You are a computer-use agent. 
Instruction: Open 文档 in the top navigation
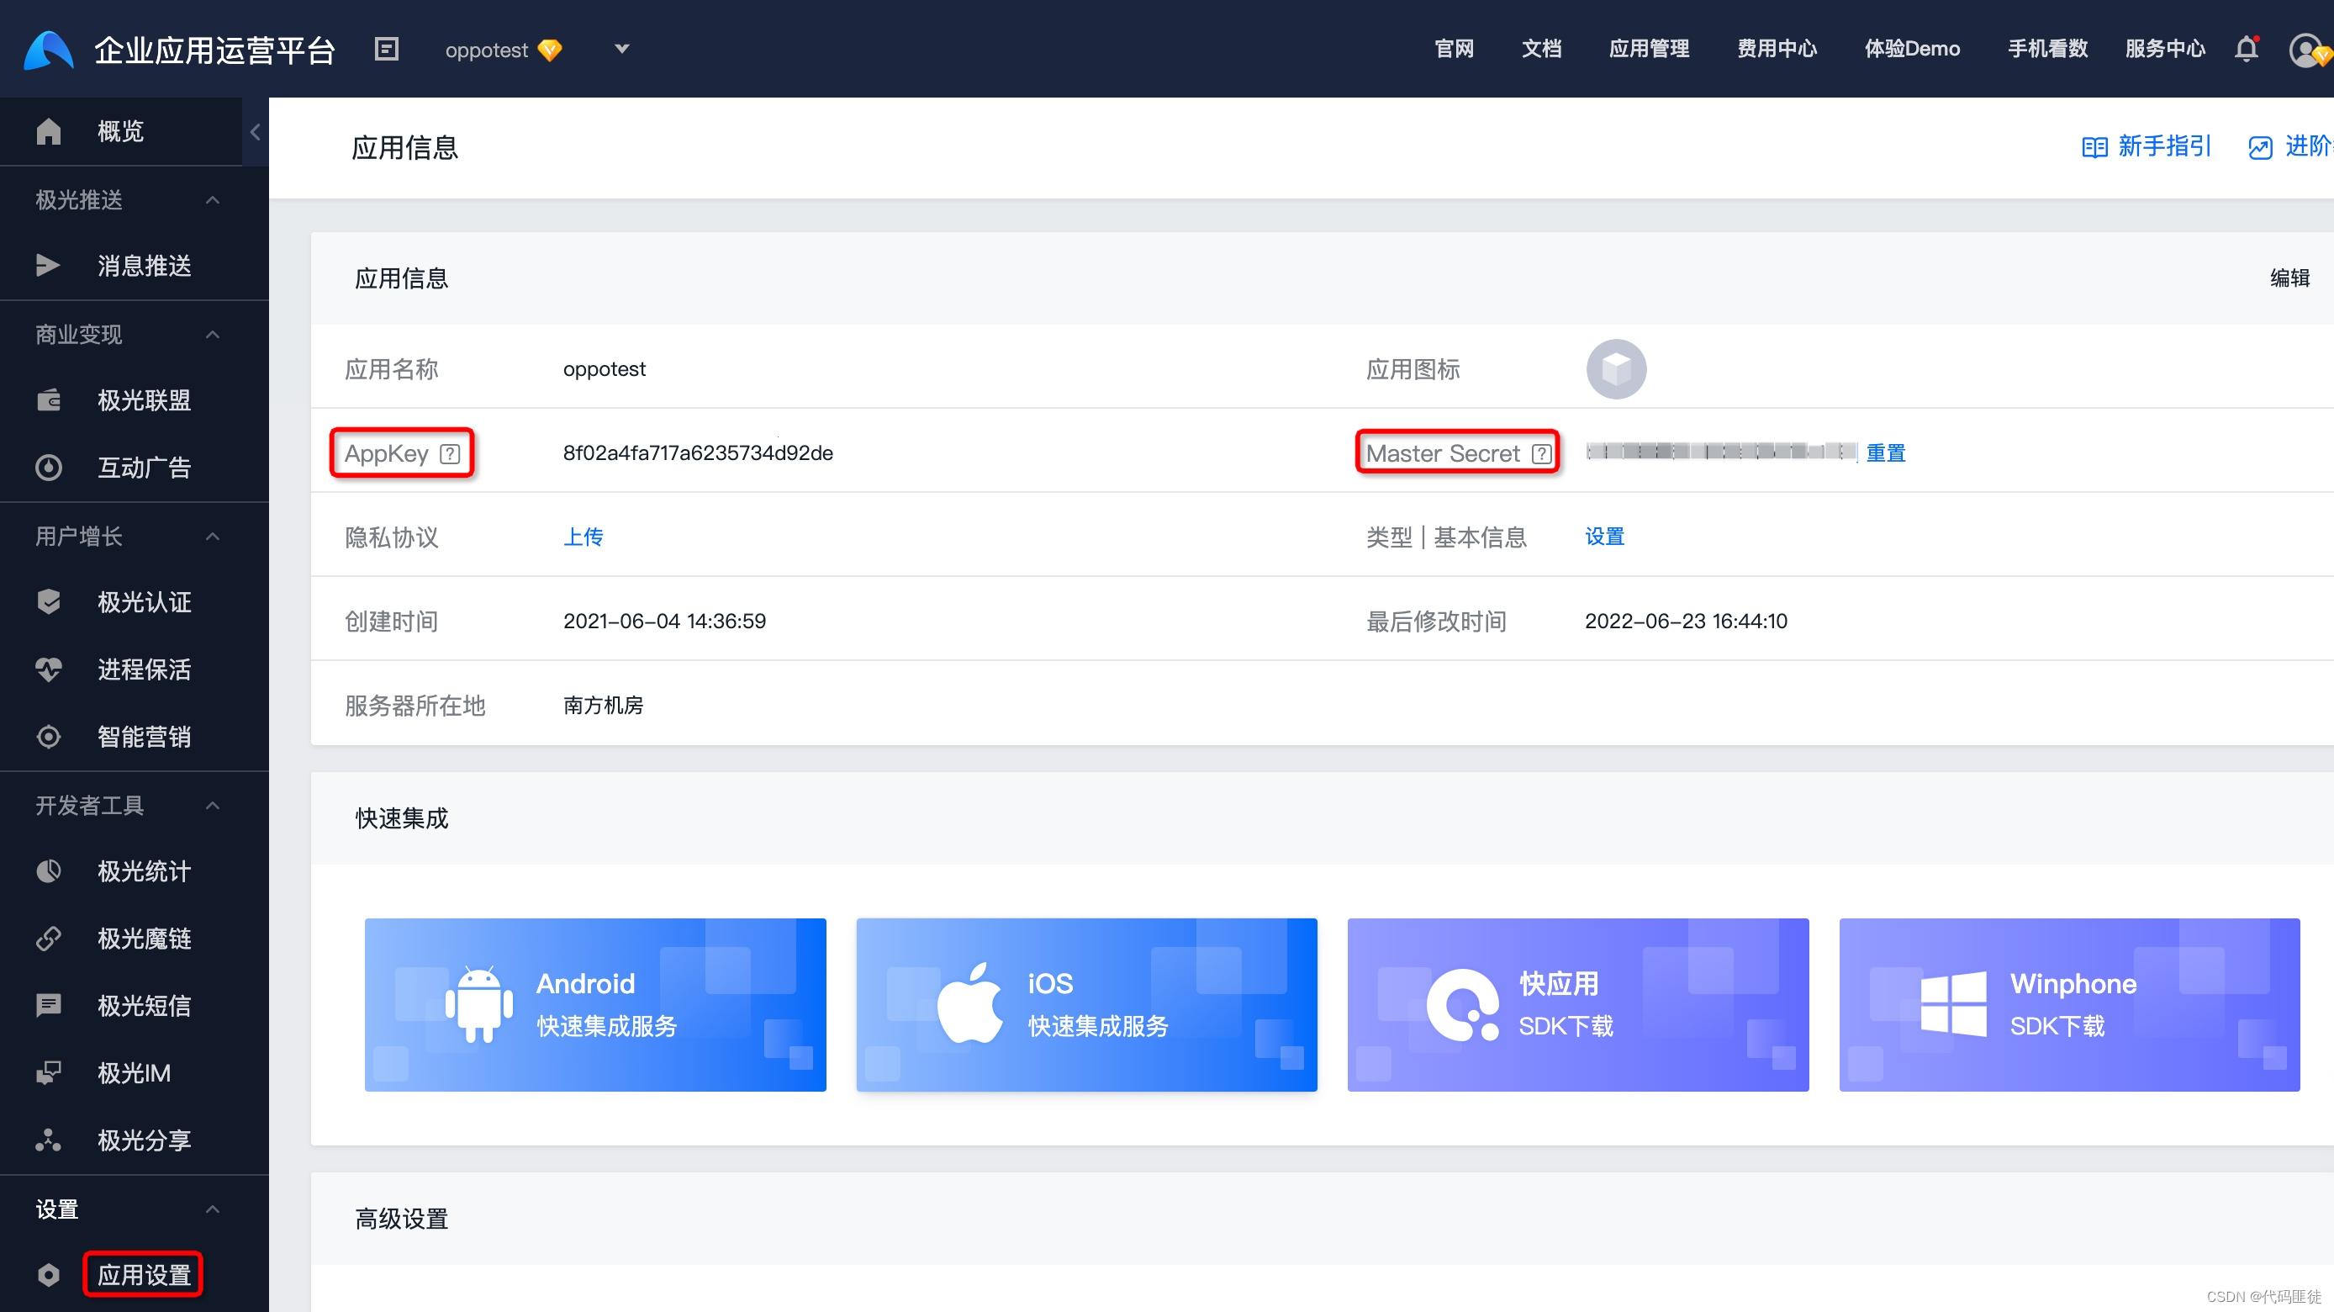pos(1541,49)
